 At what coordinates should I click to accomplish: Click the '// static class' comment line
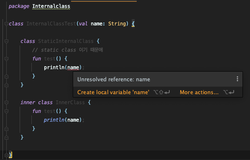[67, 50]
